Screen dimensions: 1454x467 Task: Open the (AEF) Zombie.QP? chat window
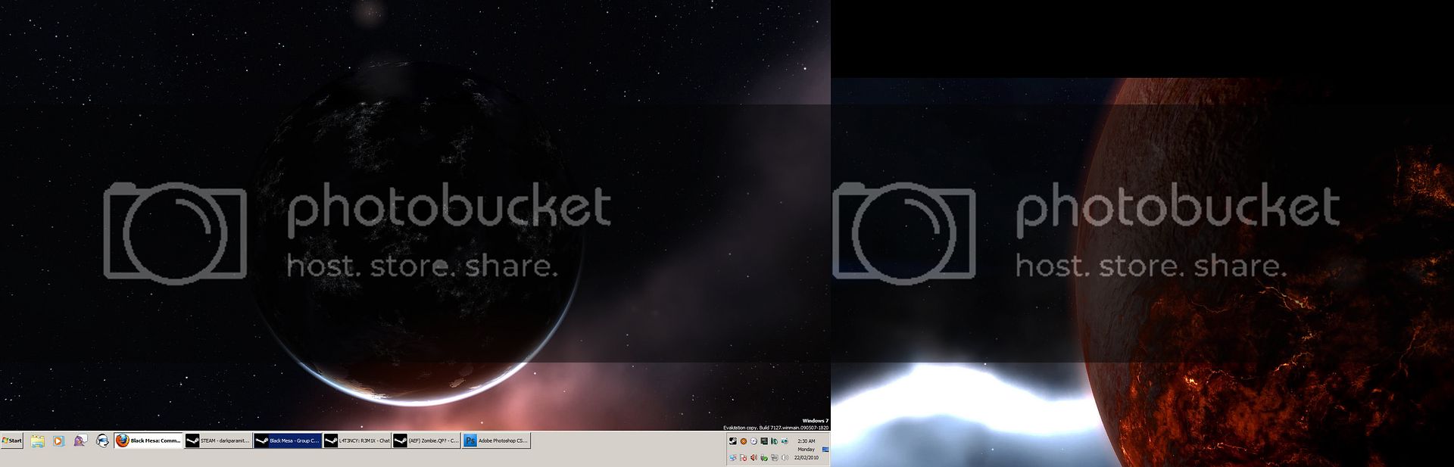click(426, 441)
